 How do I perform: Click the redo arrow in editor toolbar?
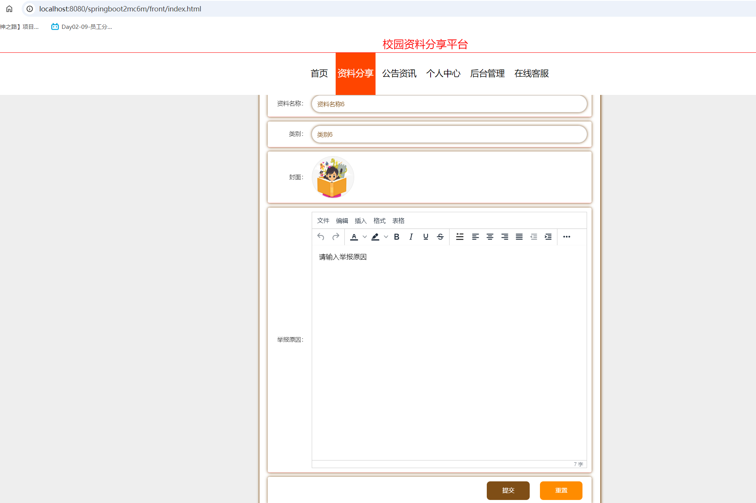click(x=336, y=237)
